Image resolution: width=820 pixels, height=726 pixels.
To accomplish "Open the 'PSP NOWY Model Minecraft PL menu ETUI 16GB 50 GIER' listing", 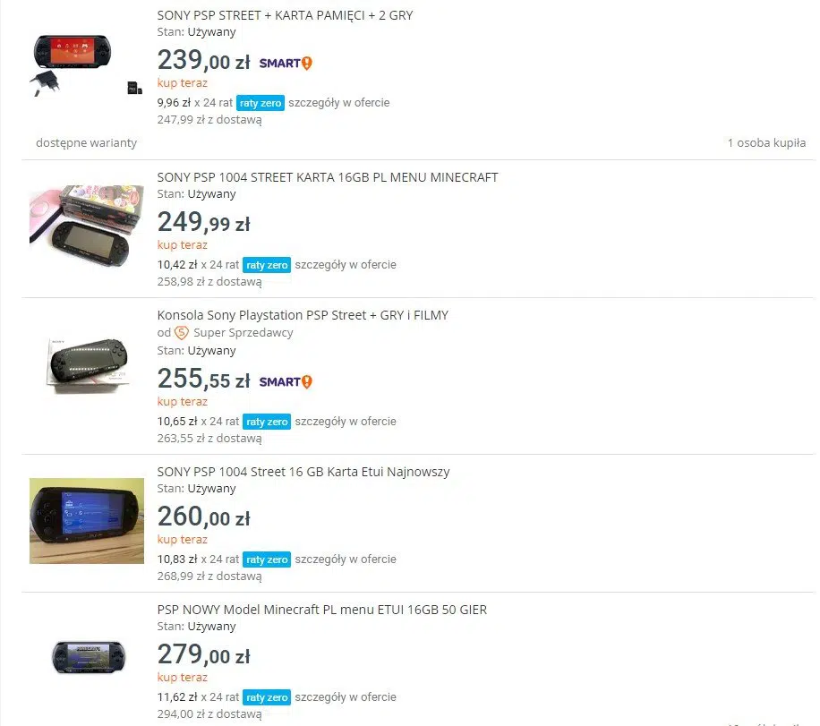I will [x=322, y=610].
